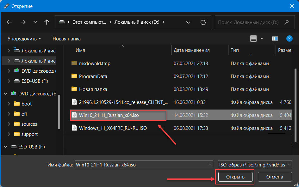Screen dimensions: 299x187
Task: Click the file list vertical scrollbar
Action: tap(296, 105)
